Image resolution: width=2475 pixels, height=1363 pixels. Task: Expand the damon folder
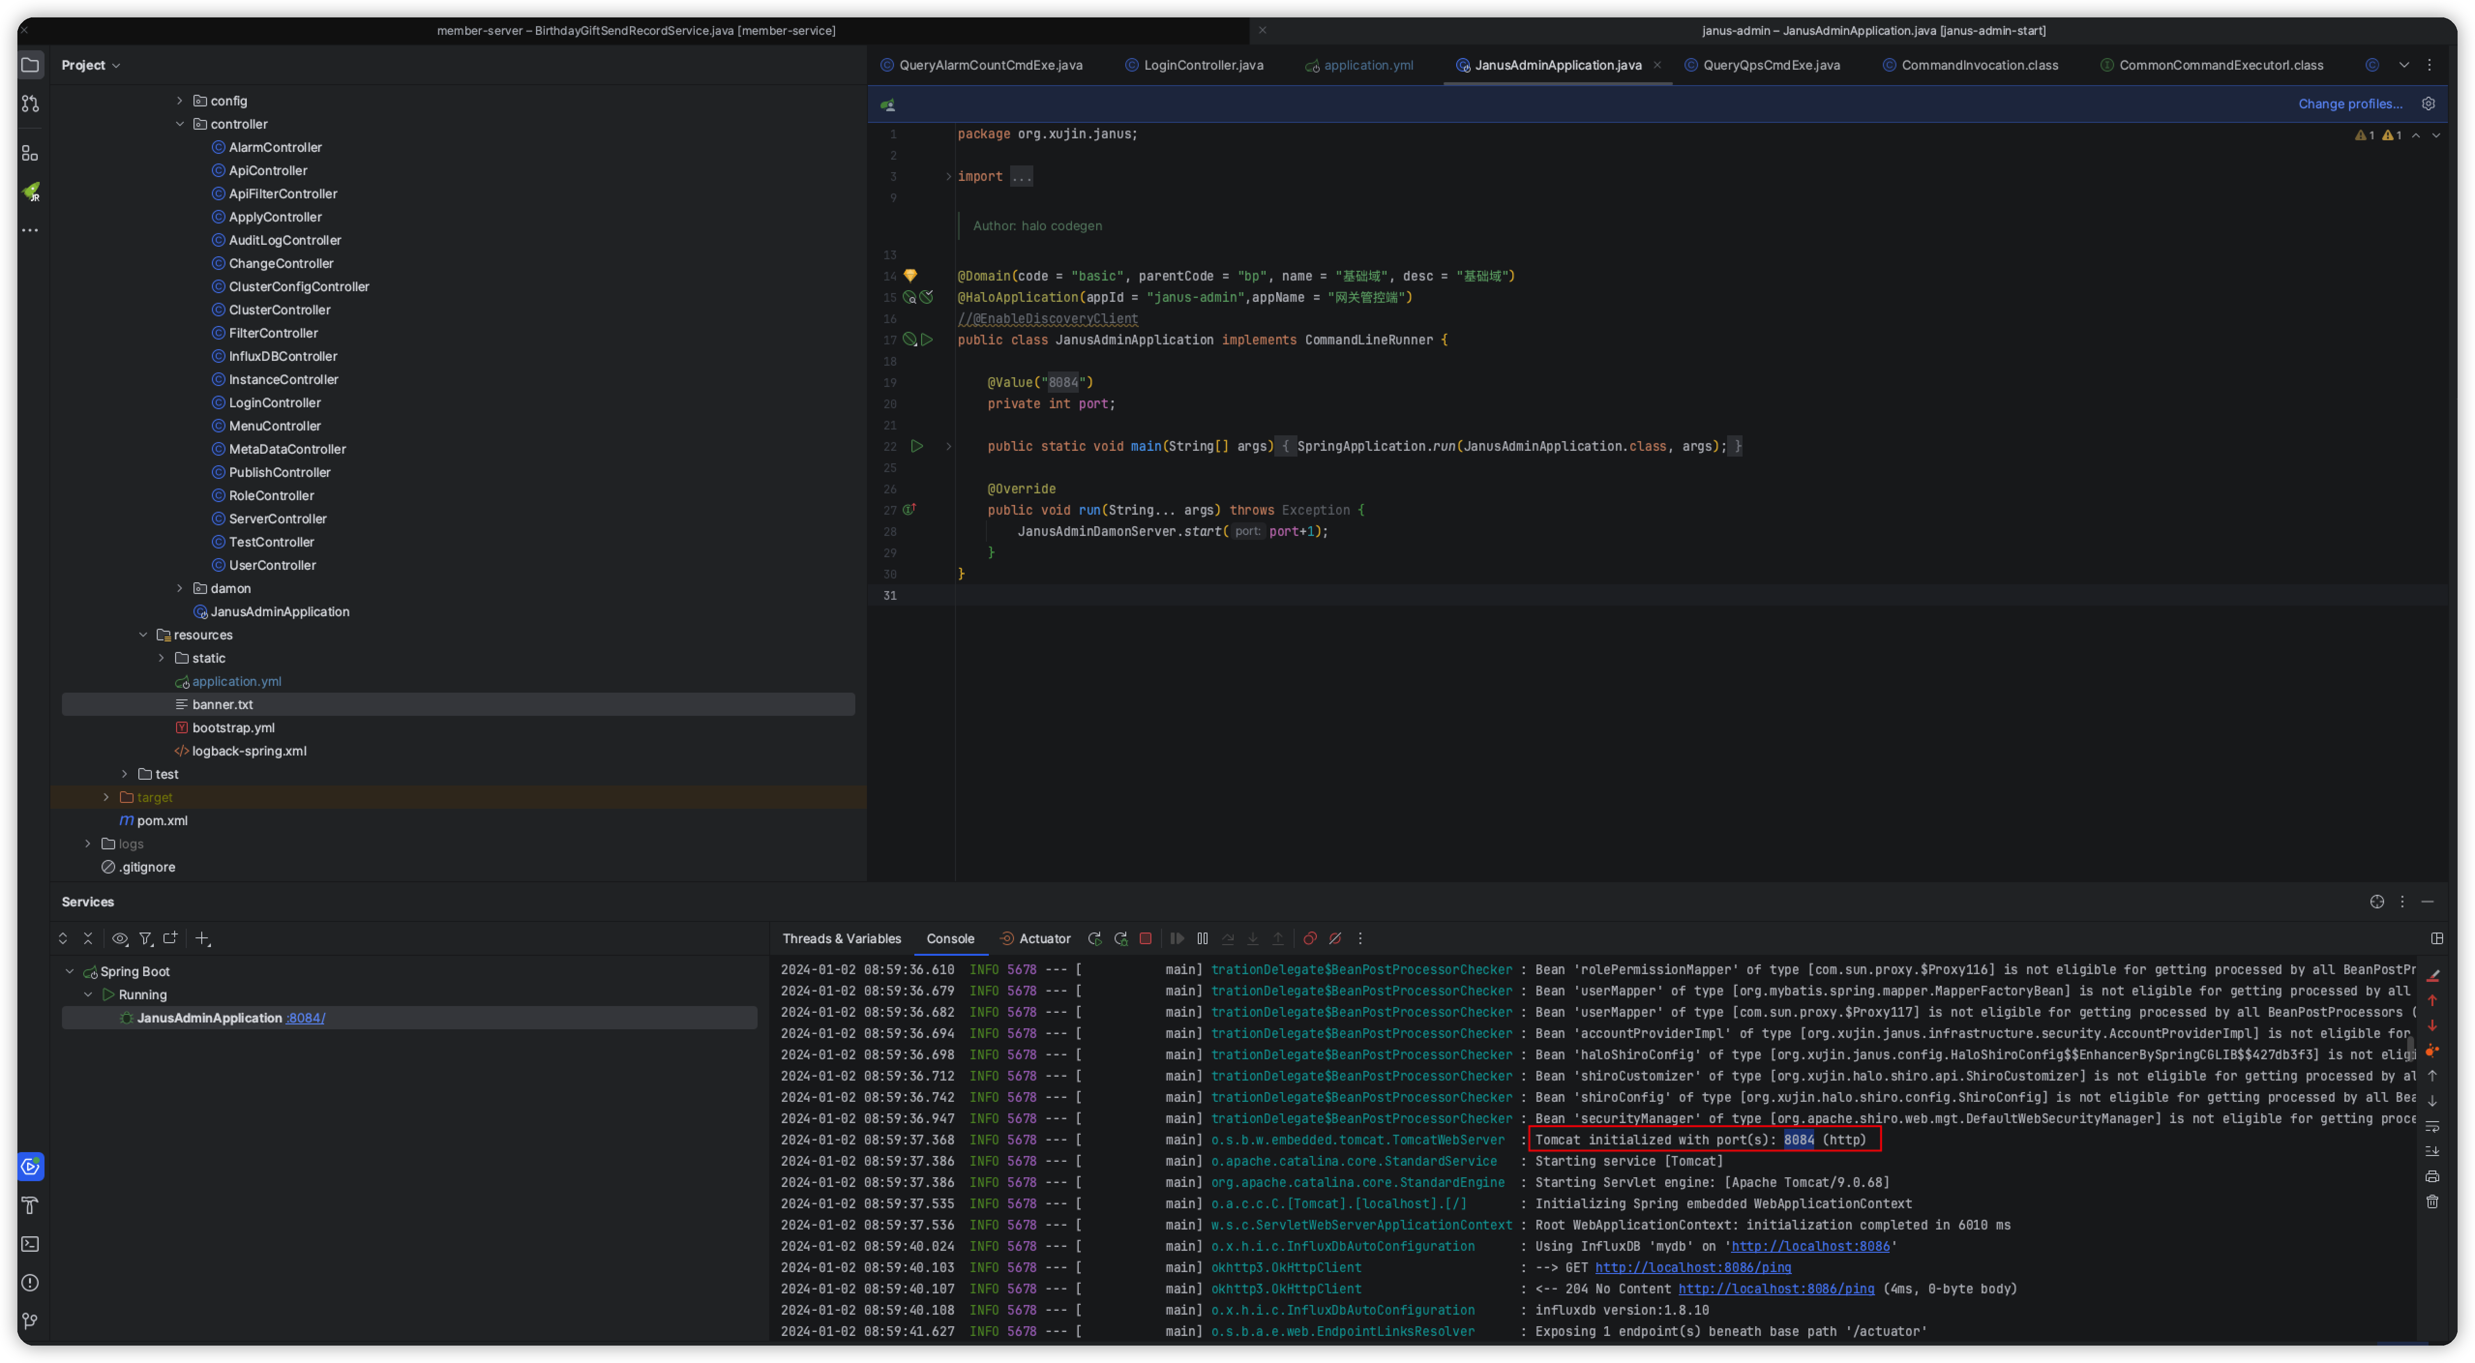(179, 588)
